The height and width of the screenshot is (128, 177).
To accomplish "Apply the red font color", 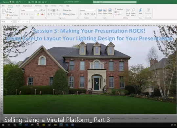I will tap(42, 14).
